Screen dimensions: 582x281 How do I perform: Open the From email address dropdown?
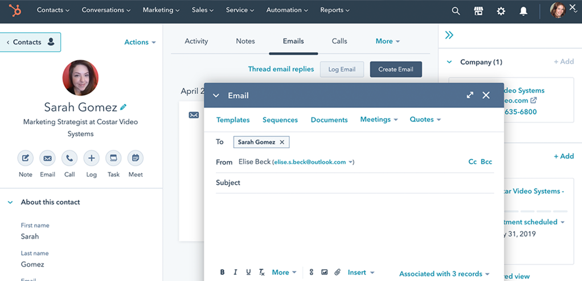coord(352,162)
